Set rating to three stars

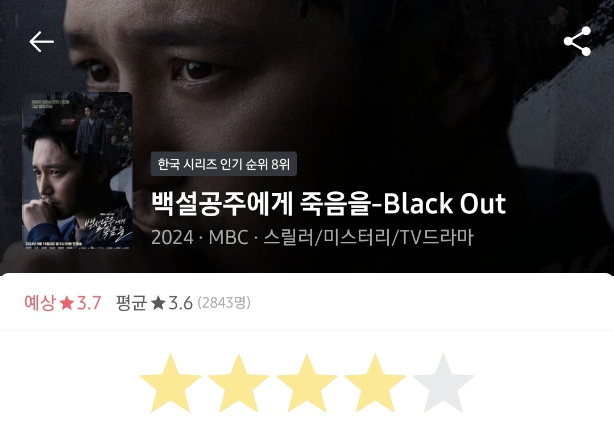pyautogui.click(x=306, y=383)
